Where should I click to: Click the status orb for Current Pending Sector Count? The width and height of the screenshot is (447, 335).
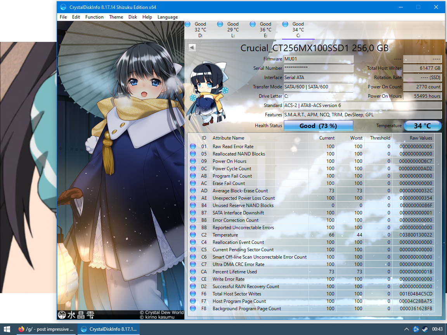[x=193, y=250]
